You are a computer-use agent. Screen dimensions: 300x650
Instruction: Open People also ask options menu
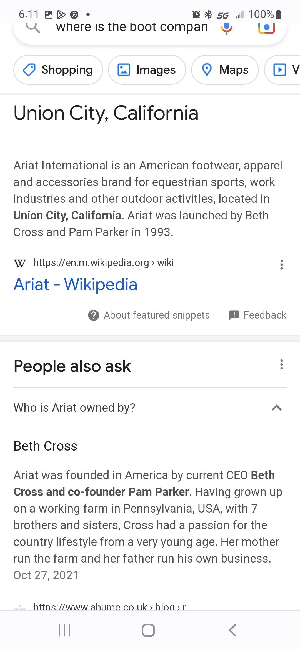(x=282, y=364)
